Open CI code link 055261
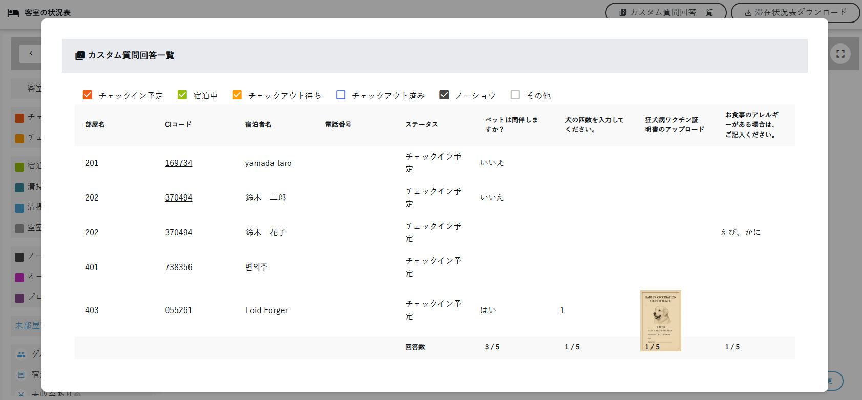This screenshot has width=862, height=400. pyautogui.click(x=178, y=310)
